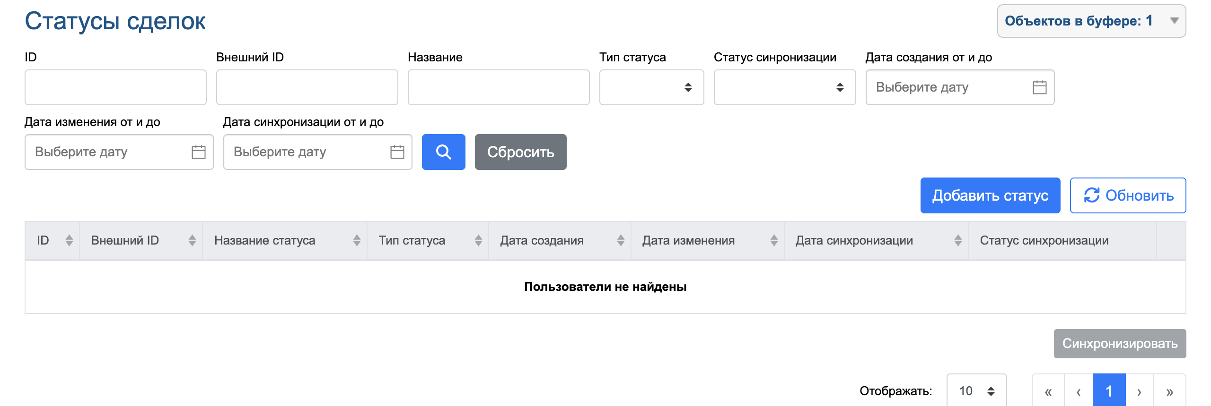
Task: Open the Отображать page size dropdown
Action: [976, 391]
